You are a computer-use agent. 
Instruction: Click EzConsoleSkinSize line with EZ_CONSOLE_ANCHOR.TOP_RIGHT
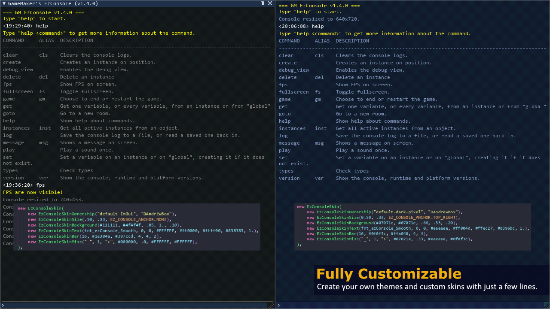[x=383, y=218]
